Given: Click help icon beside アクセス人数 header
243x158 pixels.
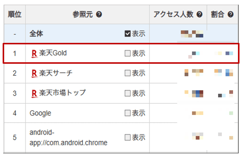Looking at the screenshot, I should click(x=200, y=14).
